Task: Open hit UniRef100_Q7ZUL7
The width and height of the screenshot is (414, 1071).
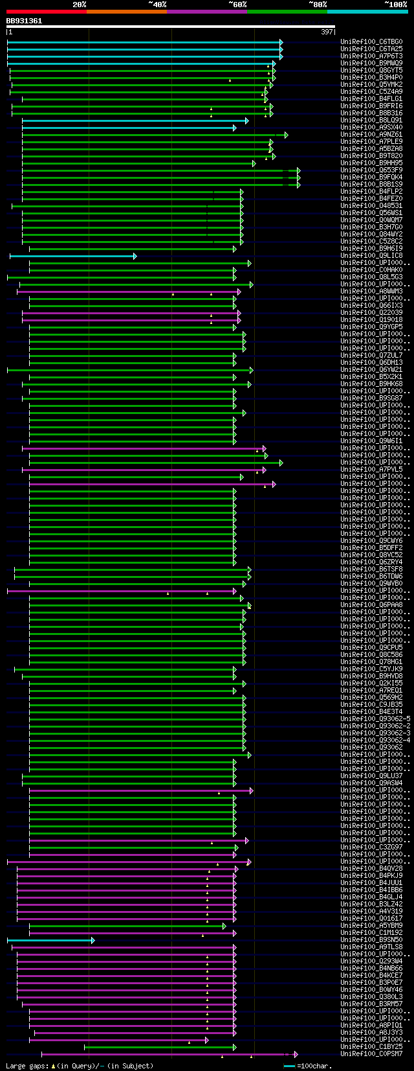Action: click(x=371, y=356)
